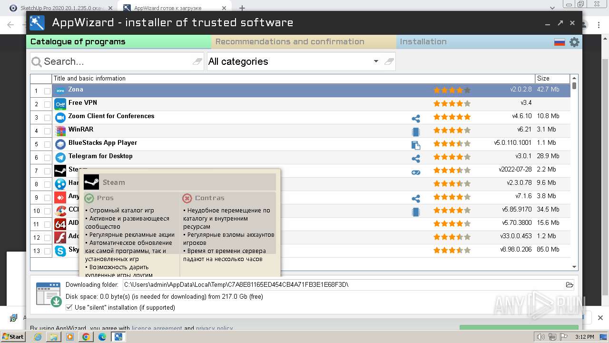Click the WinRAR app icon

click(x=60, y=131)
